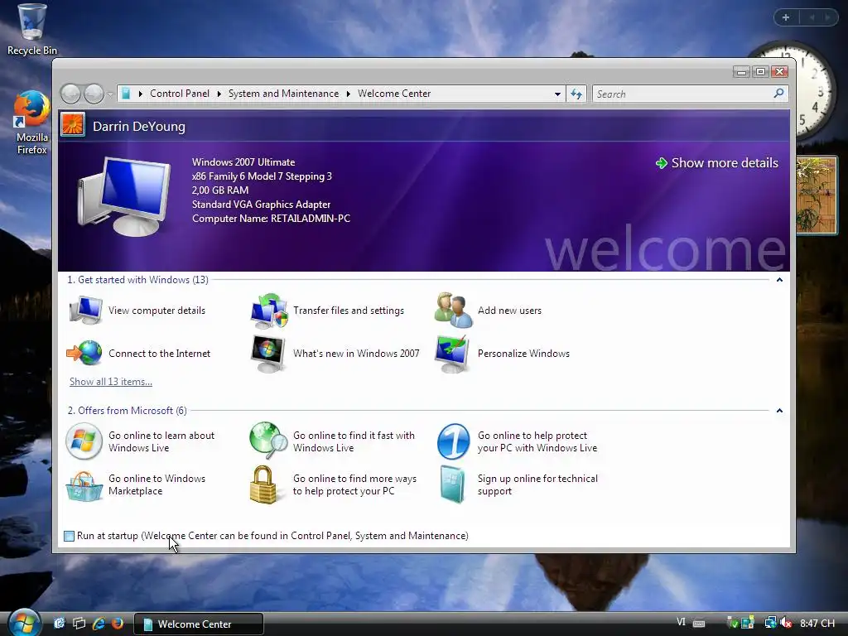Click the muted volume tray icon
848x636 pixels.
pos(786,623)
